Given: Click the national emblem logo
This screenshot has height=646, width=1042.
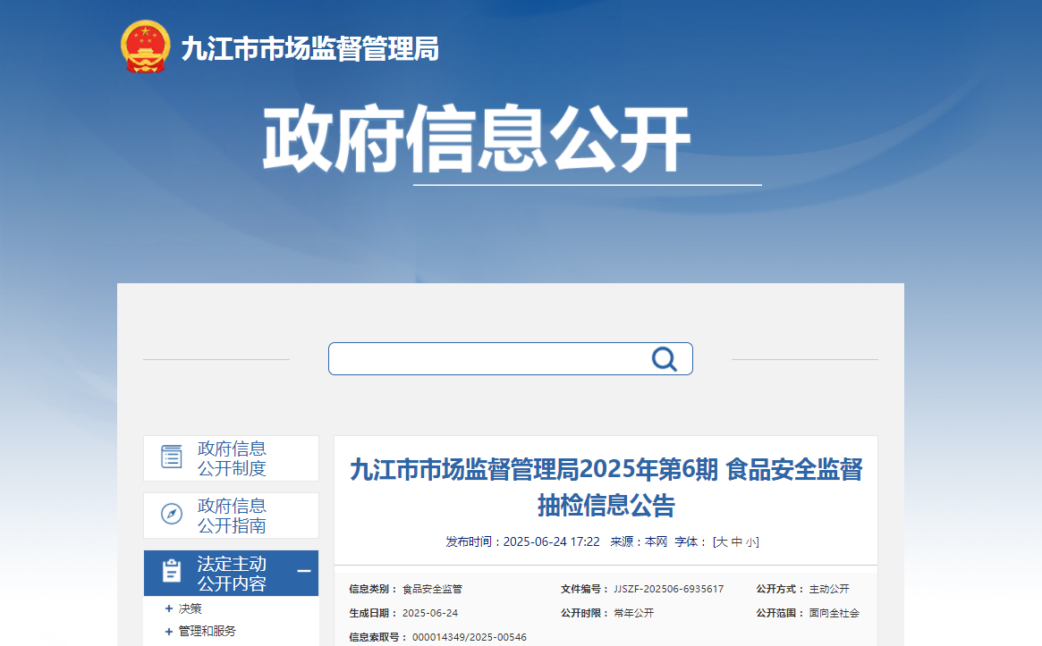Looking at the screenshot, I should click(146, 46).
